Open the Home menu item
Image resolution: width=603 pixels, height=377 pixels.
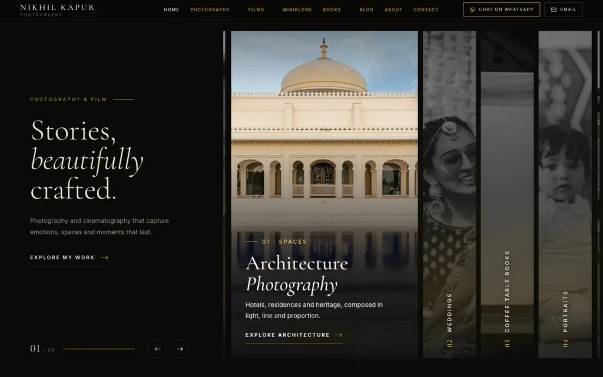click(x=171, y=9)
